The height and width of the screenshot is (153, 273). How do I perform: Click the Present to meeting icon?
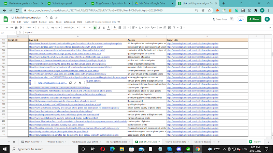(x=241, y=19)
